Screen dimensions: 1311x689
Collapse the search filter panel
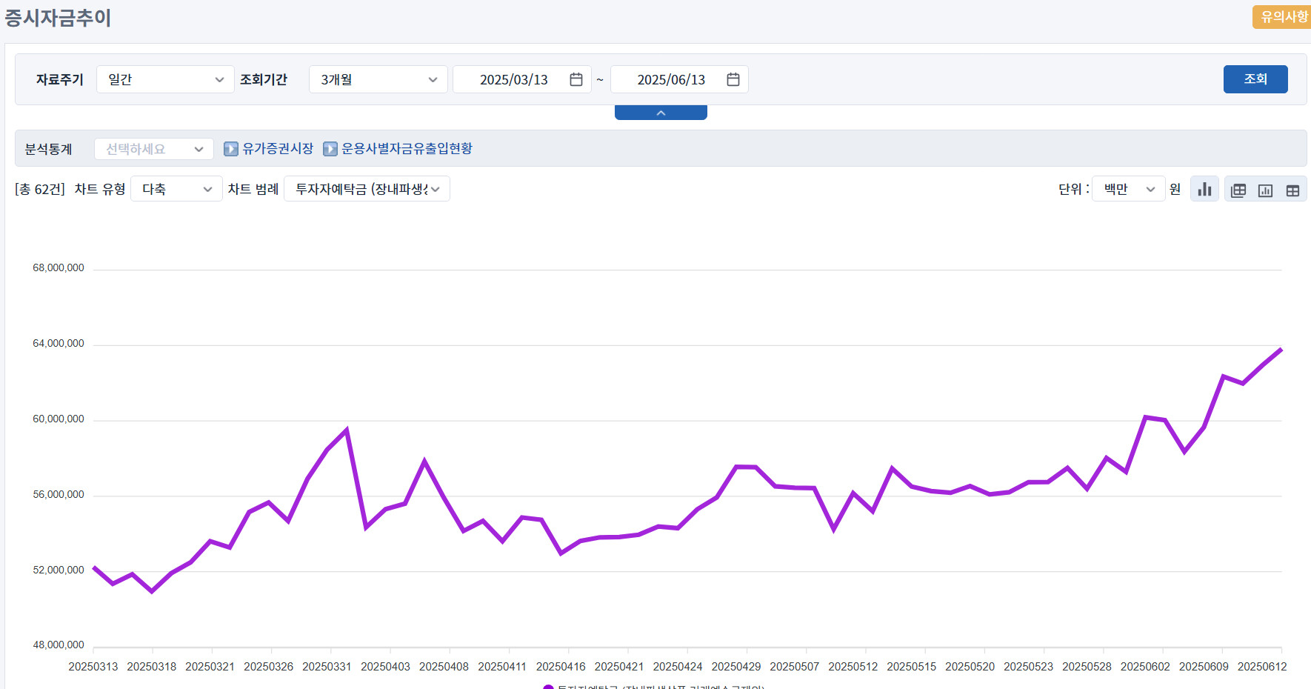coord(661,113)
